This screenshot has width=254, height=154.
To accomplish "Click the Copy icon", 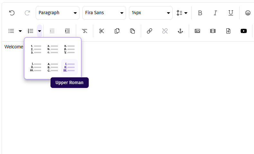I will click(117, 31).
